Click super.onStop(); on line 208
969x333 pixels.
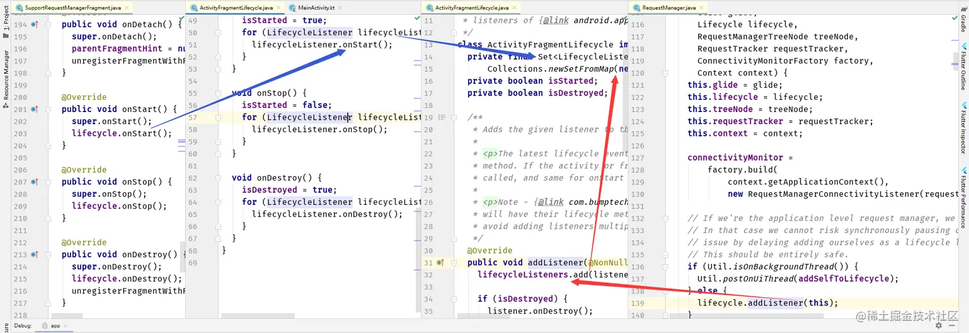[109, 194]
